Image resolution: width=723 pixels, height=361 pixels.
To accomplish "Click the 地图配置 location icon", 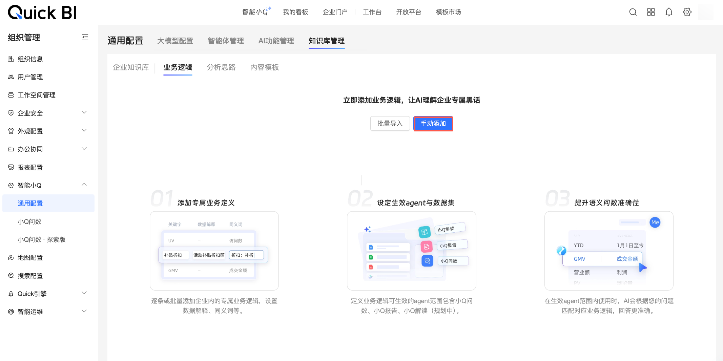I will [x=11, y=257].
